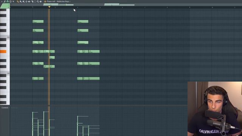Open the Stamp chord tool
Viewport: 242px width, 136px height.
tap(10, 2)
